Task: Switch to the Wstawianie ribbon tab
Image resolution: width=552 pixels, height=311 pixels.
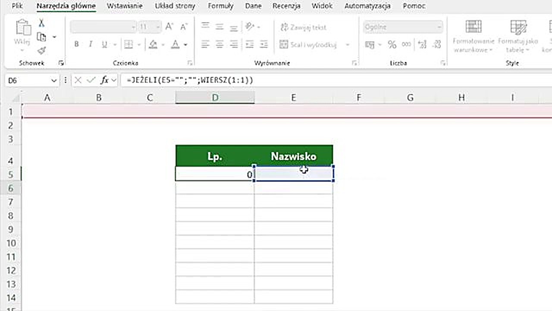Action: pyautogui.click(x=125, y=6)
